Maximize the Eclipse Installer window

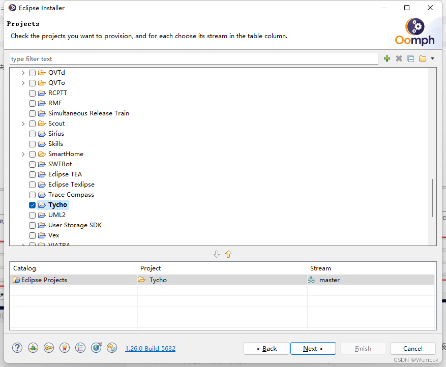[407, 8]
